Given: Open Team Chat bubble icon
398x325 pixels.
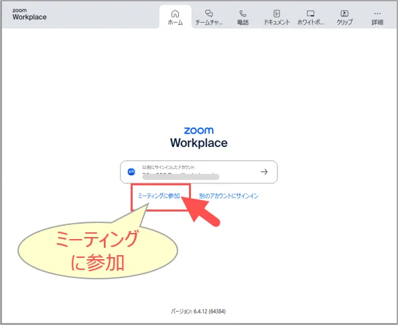Looking at the screenshot, I should tap(209, 13).
